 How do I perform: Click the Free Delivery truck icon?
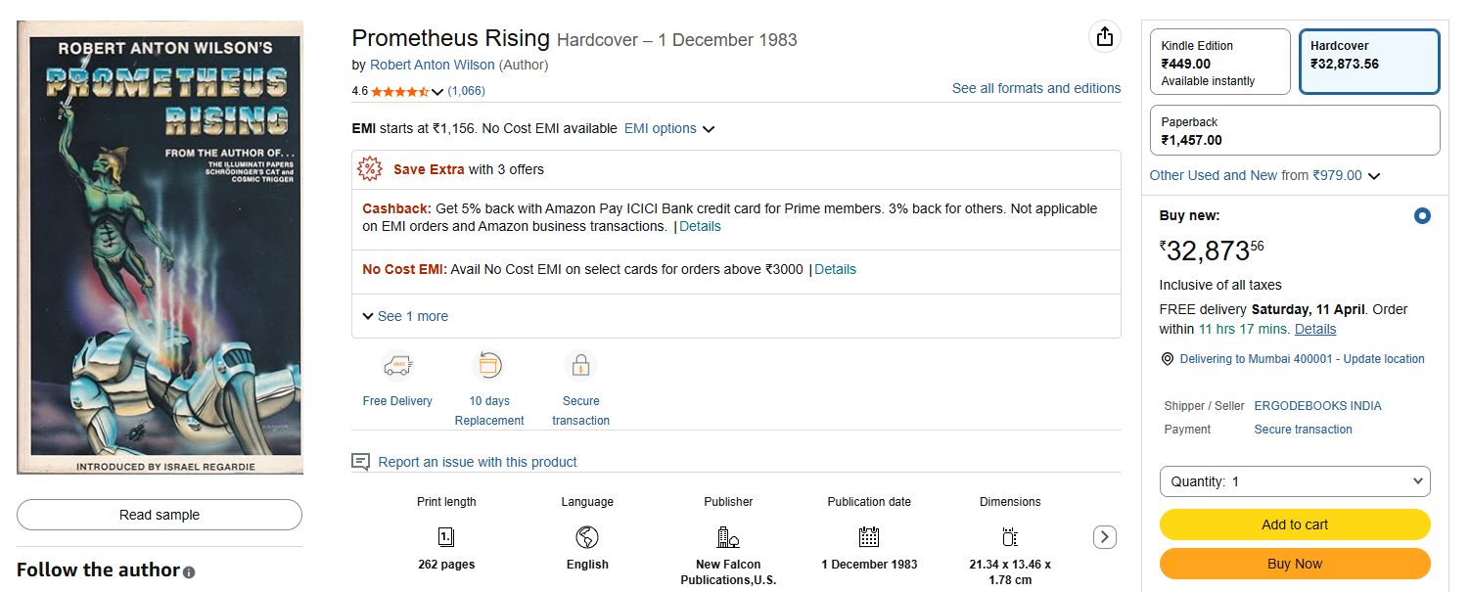point(397,366)
